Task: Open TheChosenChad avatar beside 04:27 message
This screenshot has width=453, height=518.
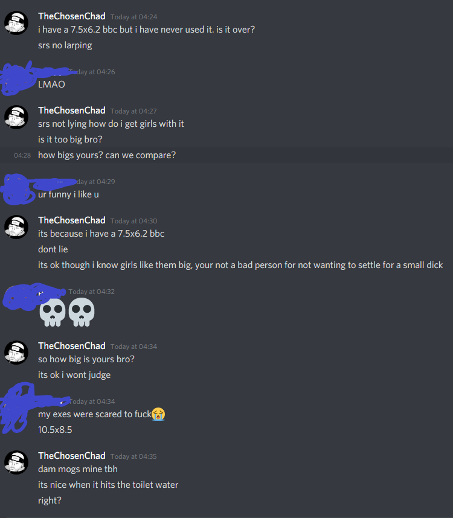Action: (x=16, y=117)
